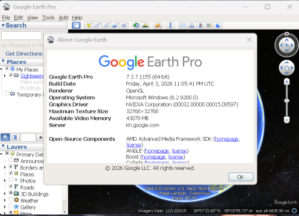The image size is (299, 216).
Task: Expand the Sightseeing folder node
Action: (x=5, y=76)
